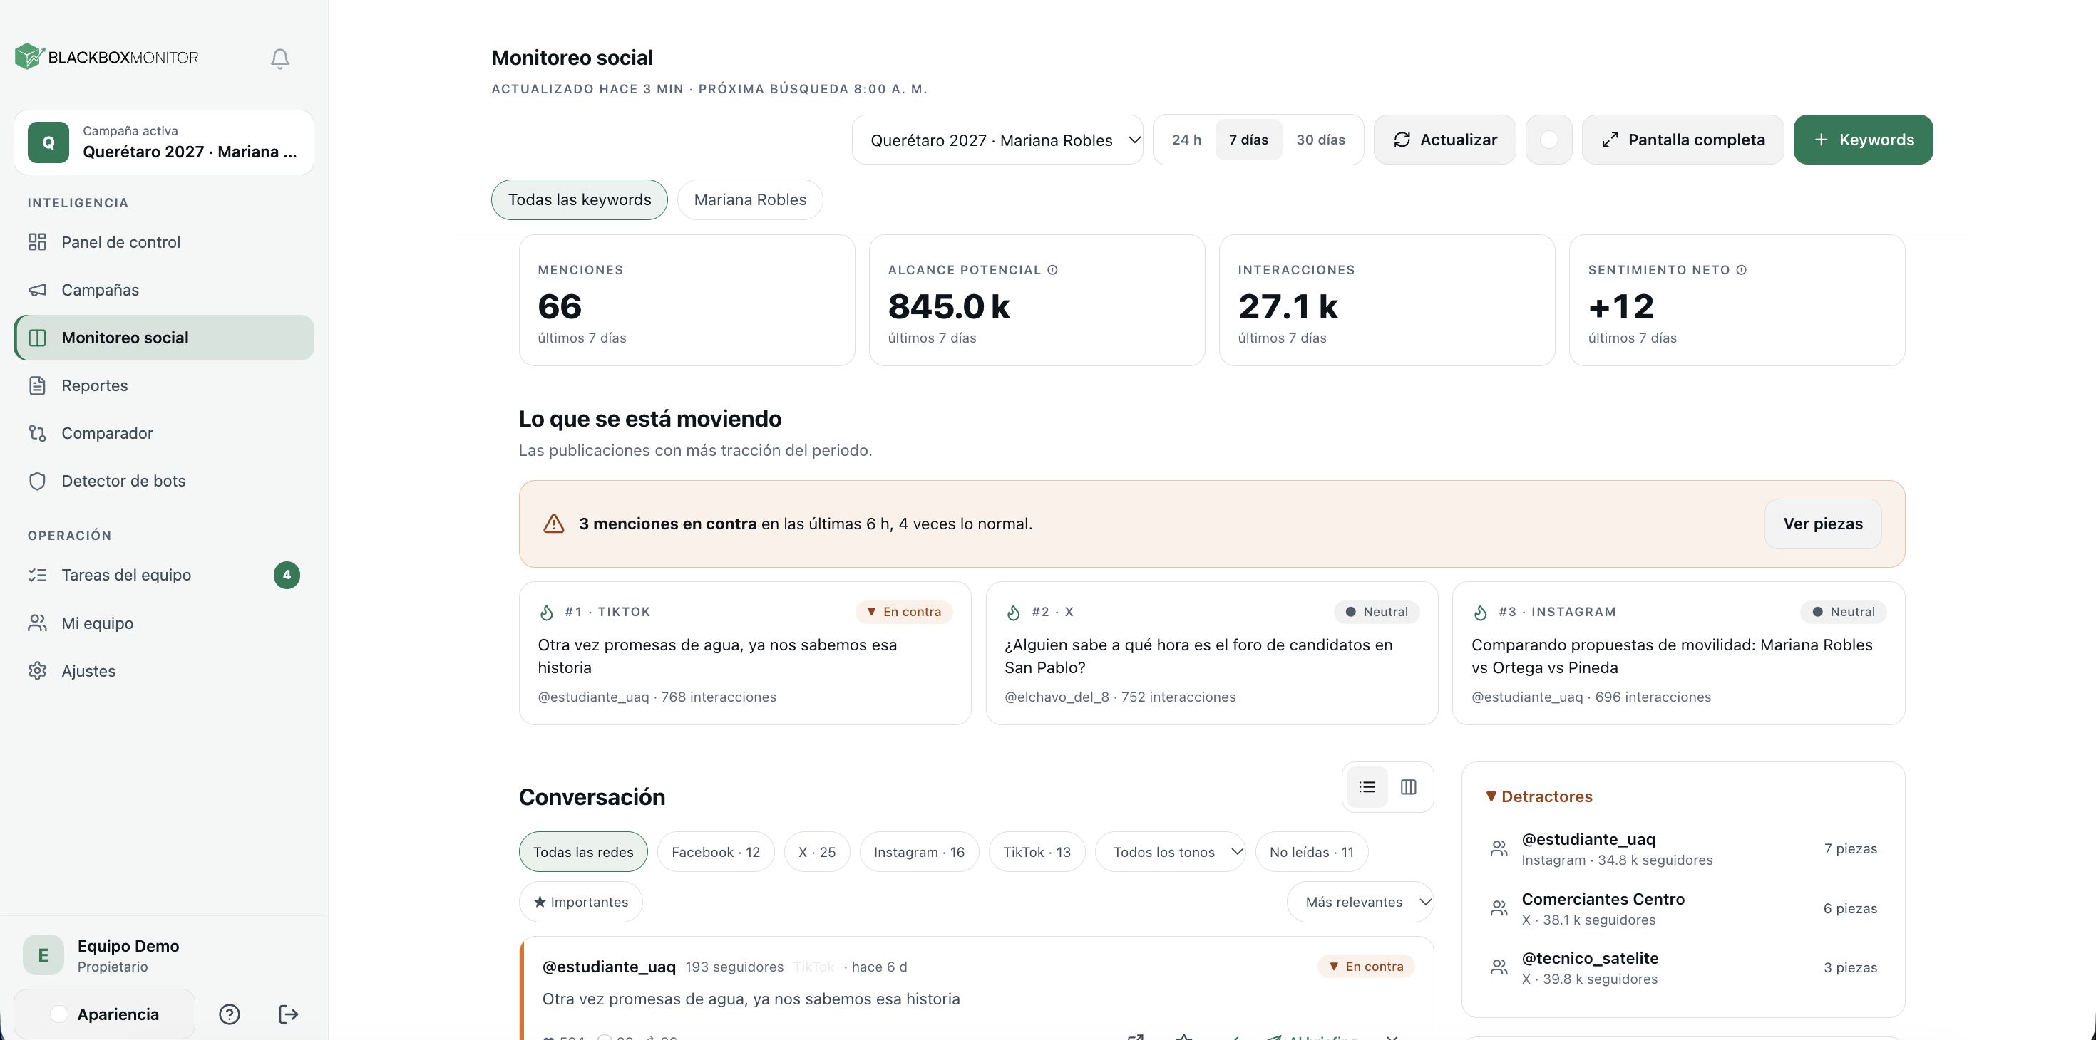Go to Campañas megaphone item
Viewport: 2096px width, 1040px height.
[163, 289]
